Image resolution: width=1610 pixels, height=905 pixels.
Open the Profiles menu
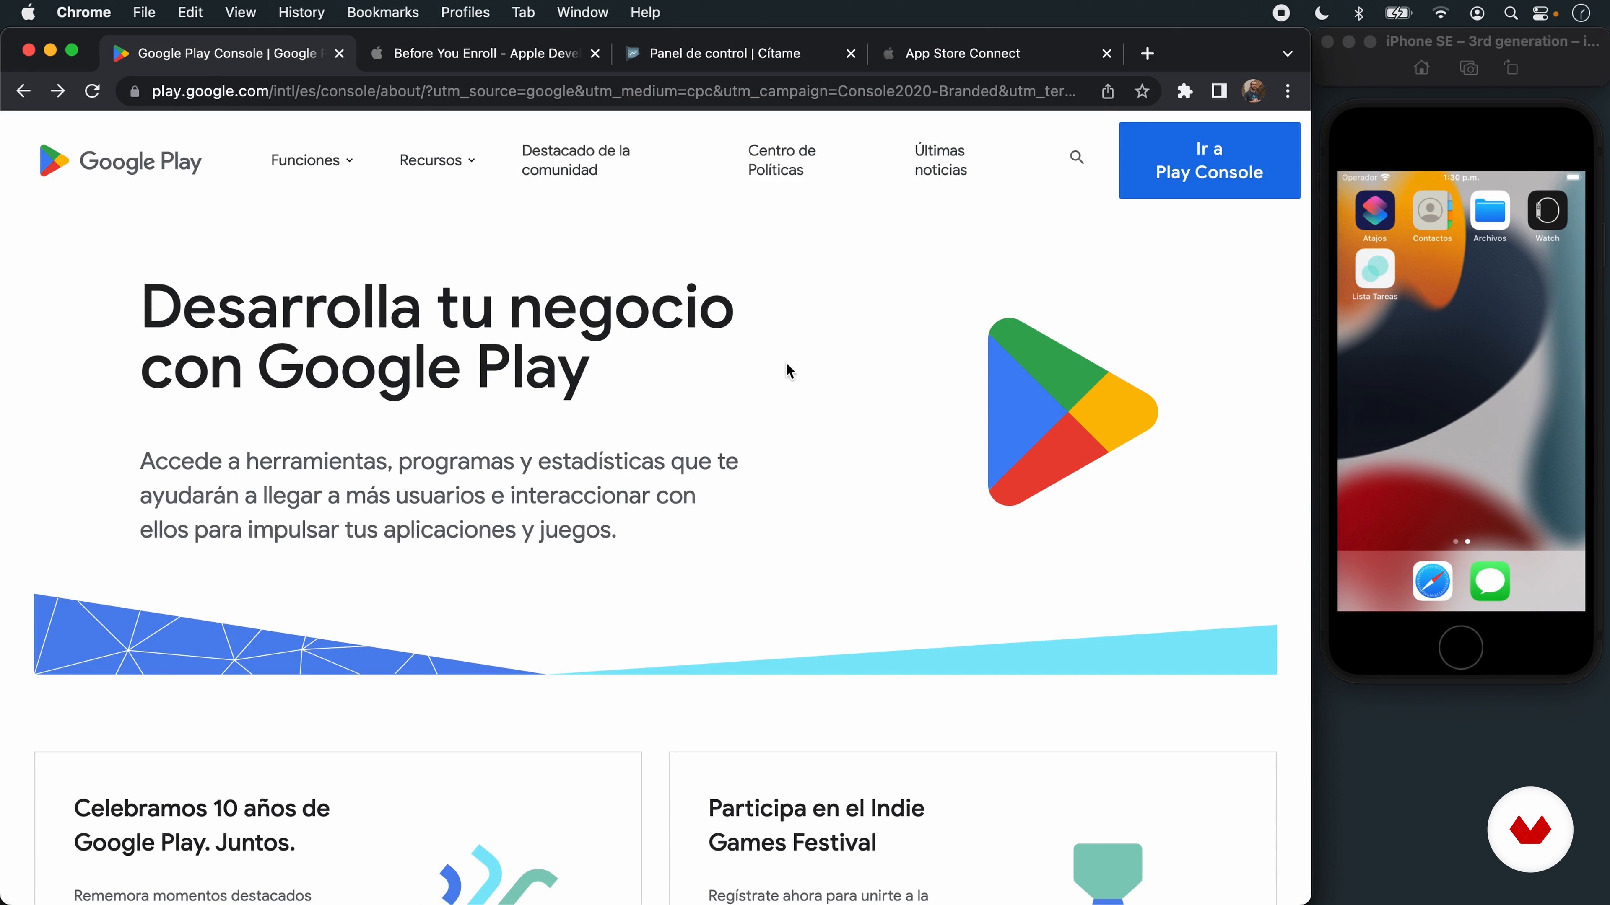[465, 13]
